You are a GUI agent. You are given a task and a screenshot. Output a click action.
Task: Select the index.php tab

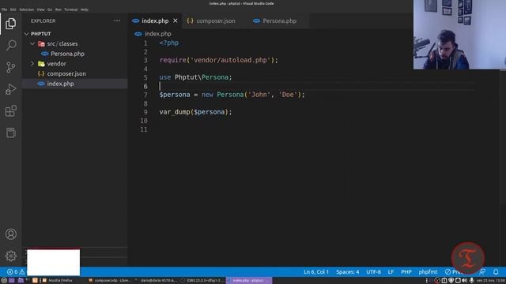point(155,21)
